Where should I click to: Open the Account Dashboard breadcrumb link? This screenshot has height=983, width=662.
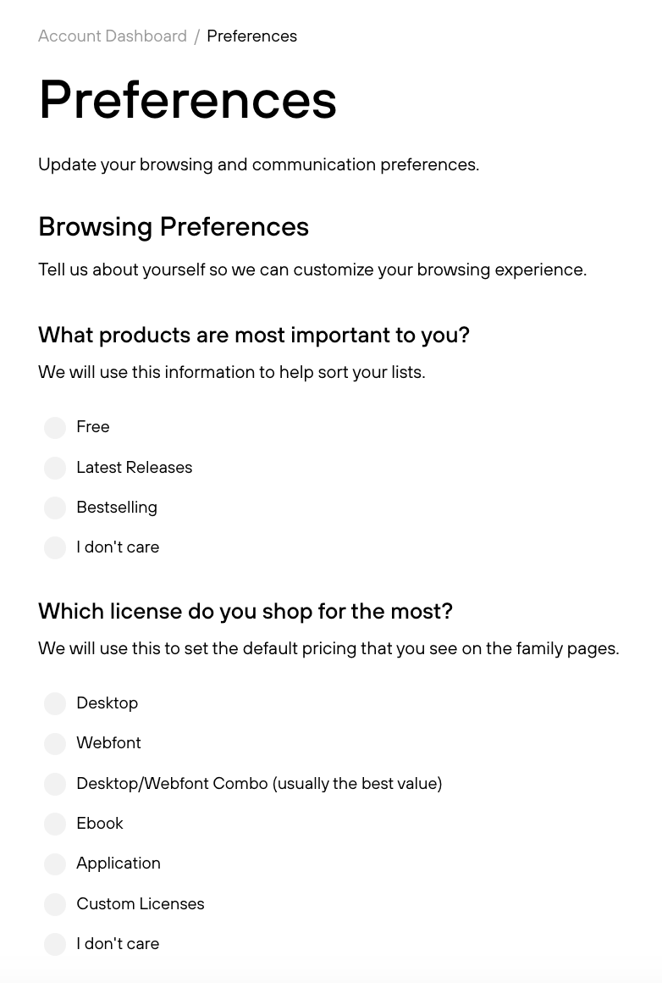click(112, 36)
